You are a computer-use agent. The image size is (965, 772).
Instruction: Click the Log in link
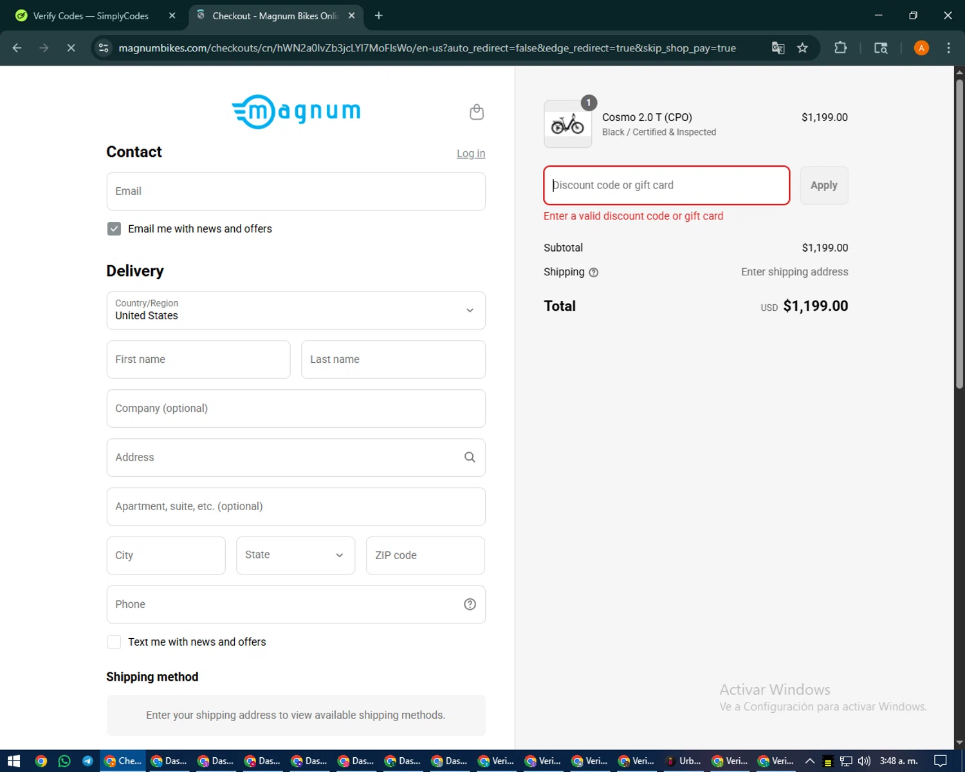[471, 154]
